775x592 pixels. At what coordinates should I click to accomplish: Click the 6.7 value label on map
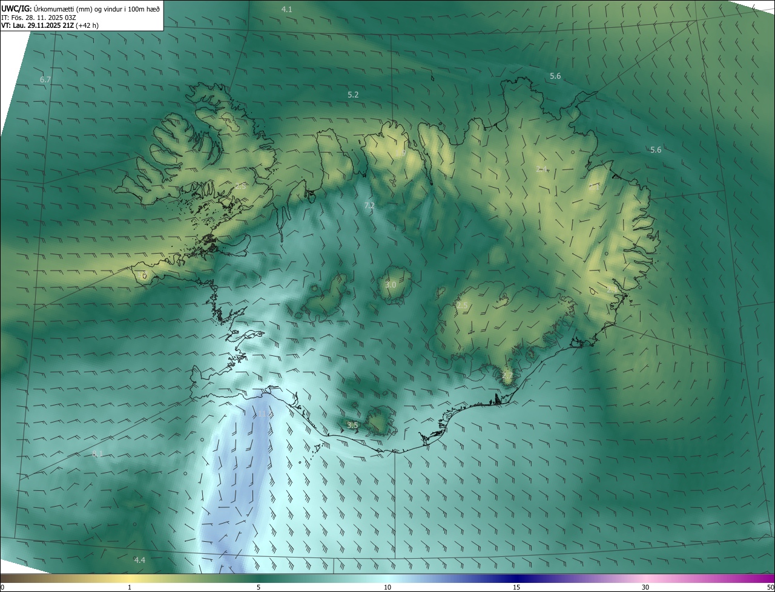[x=45, y=79]
